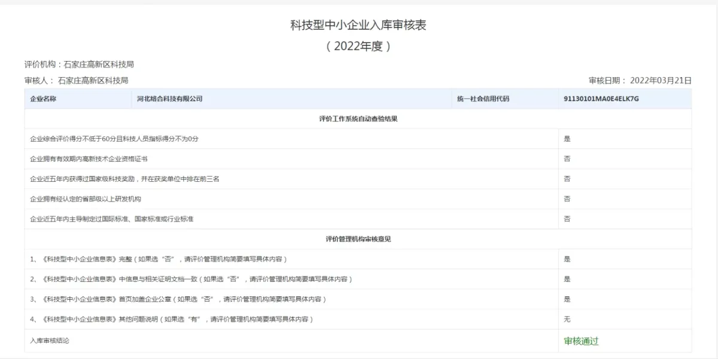Click the 是 for information form completeness item
Screen dimensions: 718x359
[565, 259]
